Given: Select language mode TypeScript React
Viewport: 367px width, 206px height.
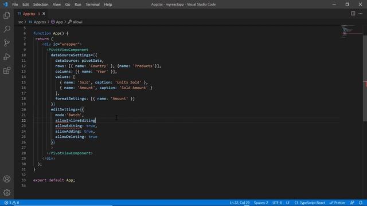Looking at the screenshot, I should (310, 203).
